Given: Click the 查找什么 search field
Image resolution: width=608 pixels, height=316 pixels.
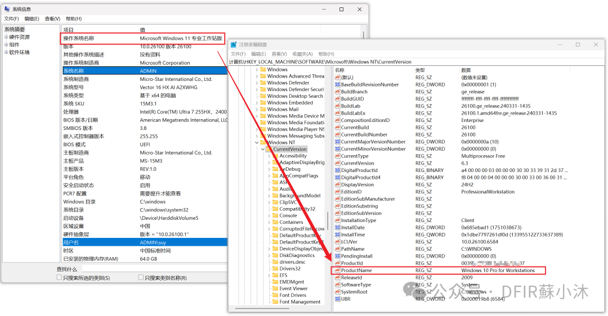Looking at the screenshot, I should 155,269.
